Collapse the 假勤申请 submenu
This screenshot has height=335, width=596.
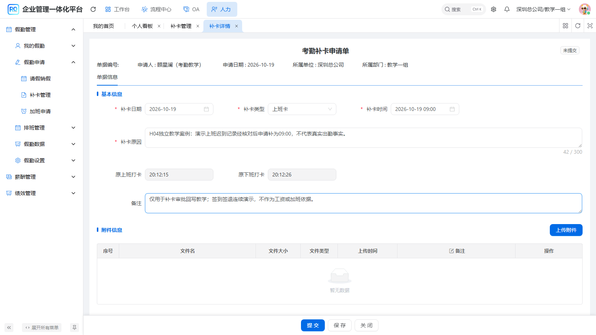[41, 62]
